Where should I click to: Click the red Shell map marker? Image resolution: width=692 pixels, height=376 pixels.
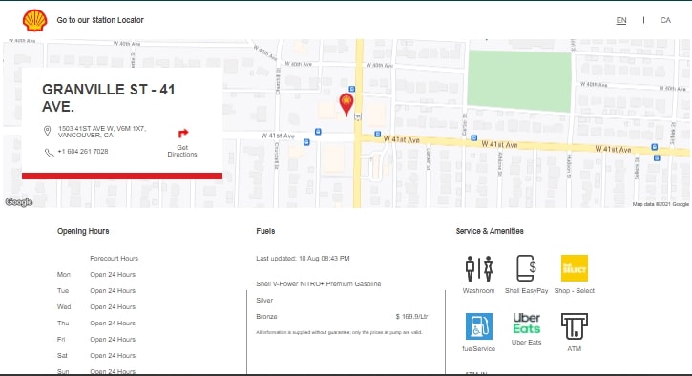346,105
